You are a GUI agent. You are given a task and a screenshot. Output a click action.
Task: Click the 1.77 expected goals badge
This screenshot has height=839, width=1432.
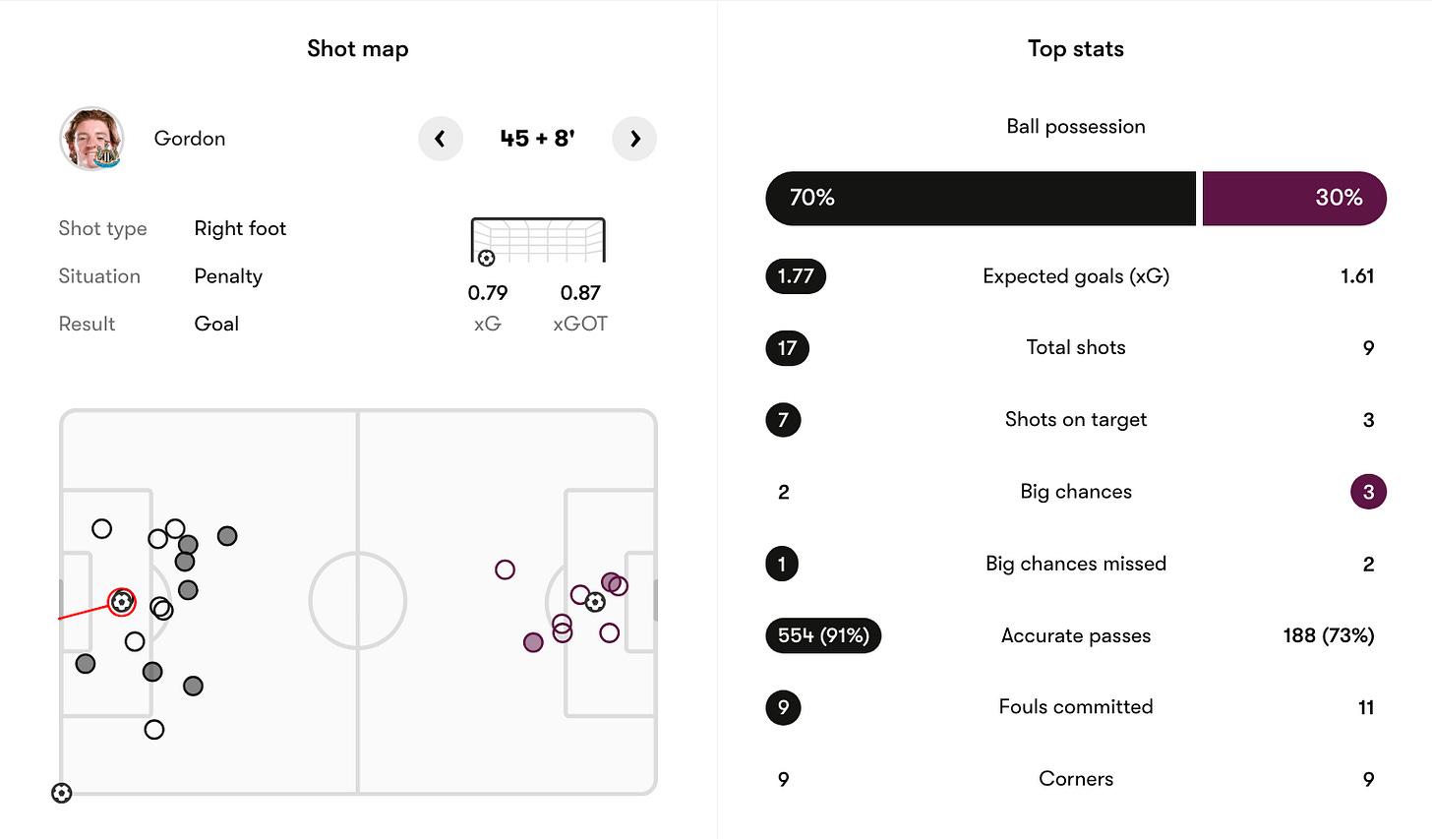(796, 276)
